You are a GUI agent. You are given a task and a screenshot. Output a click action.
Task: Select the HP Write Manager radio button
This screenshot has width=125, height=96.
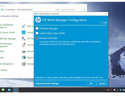click(x=37, y=28)
